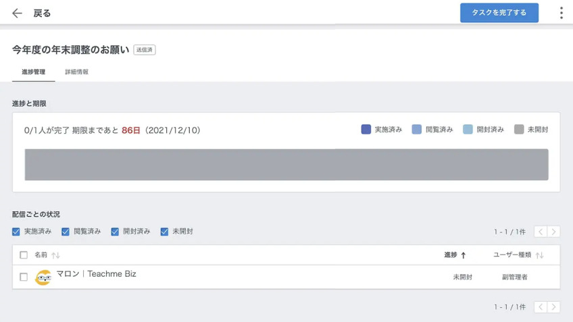The width and height of the screenshot is (573, 322).
Task: Uncheck the 閲覧済み filter checkbox
Action: (66, 232)
